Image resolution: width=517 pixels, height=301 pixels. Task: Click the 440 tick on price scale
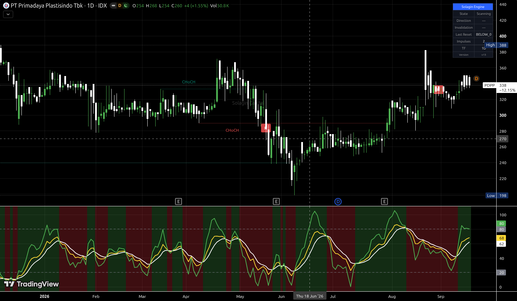click(503, 4)
